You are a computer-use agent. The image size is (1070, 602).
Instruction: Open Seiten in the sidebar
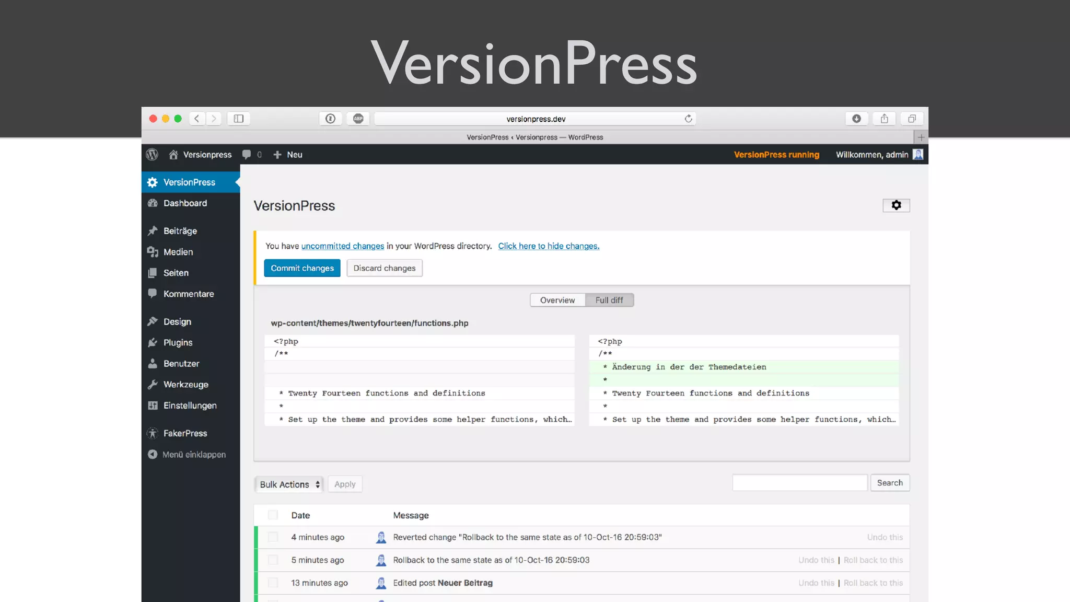pos(191,273)
